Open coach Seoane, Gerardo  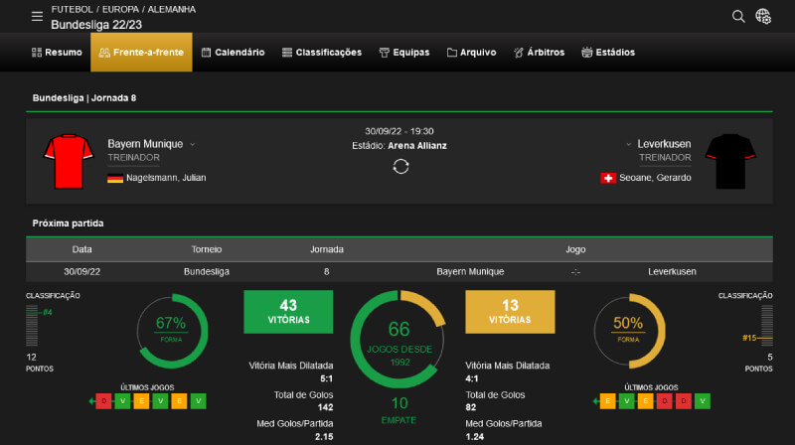(x=655, y=178)
